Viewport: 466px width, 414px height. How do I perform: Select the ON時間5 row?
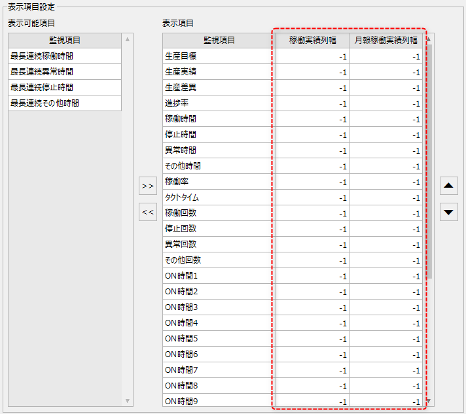click(x=293, y=339)
